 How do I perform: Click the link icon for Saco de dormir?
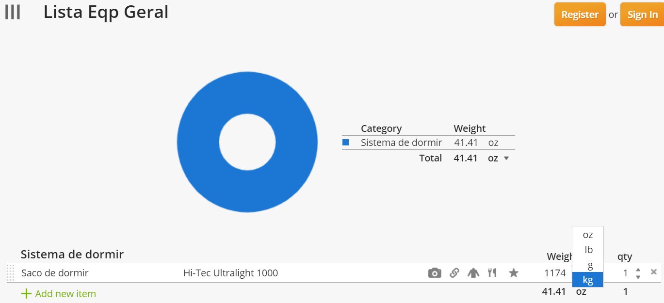[x=454, y=273]
